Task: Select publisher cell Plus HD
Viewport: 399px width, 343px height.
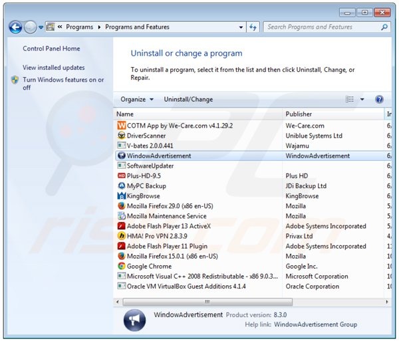Action: pos(297,176)
